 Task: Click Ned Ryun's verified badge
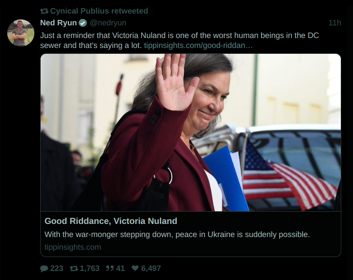click(x=83, y=23)
